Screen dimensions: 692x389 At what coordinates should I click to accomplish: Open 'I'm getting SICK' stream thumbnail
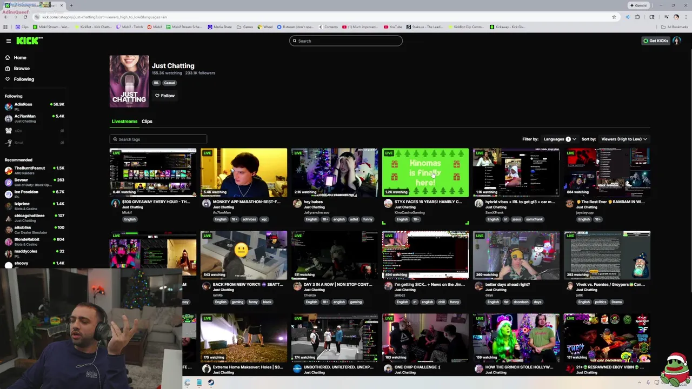425,255
